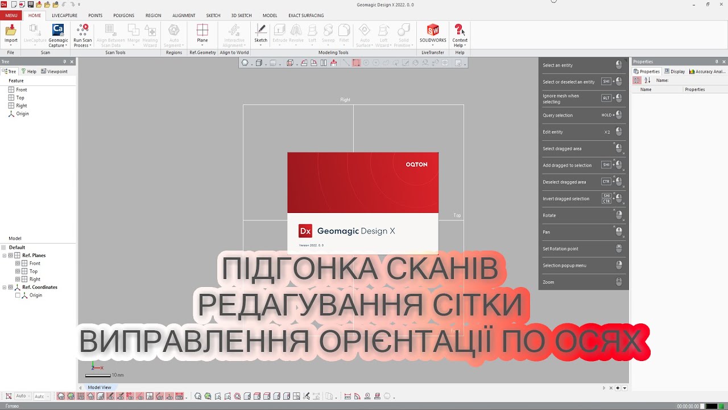Click the pin icon of the Tree panel
728x410 pixels.
64,61
